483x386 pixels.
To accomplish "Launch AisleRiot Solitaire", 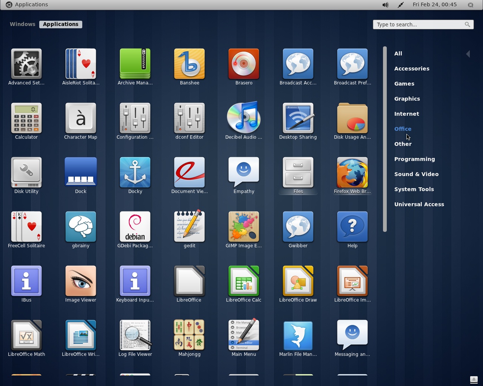I will coord(81,67).
